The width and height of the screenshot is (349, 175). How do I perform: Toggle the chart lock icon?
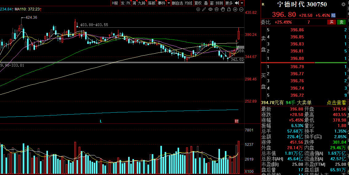coord(229,10)
